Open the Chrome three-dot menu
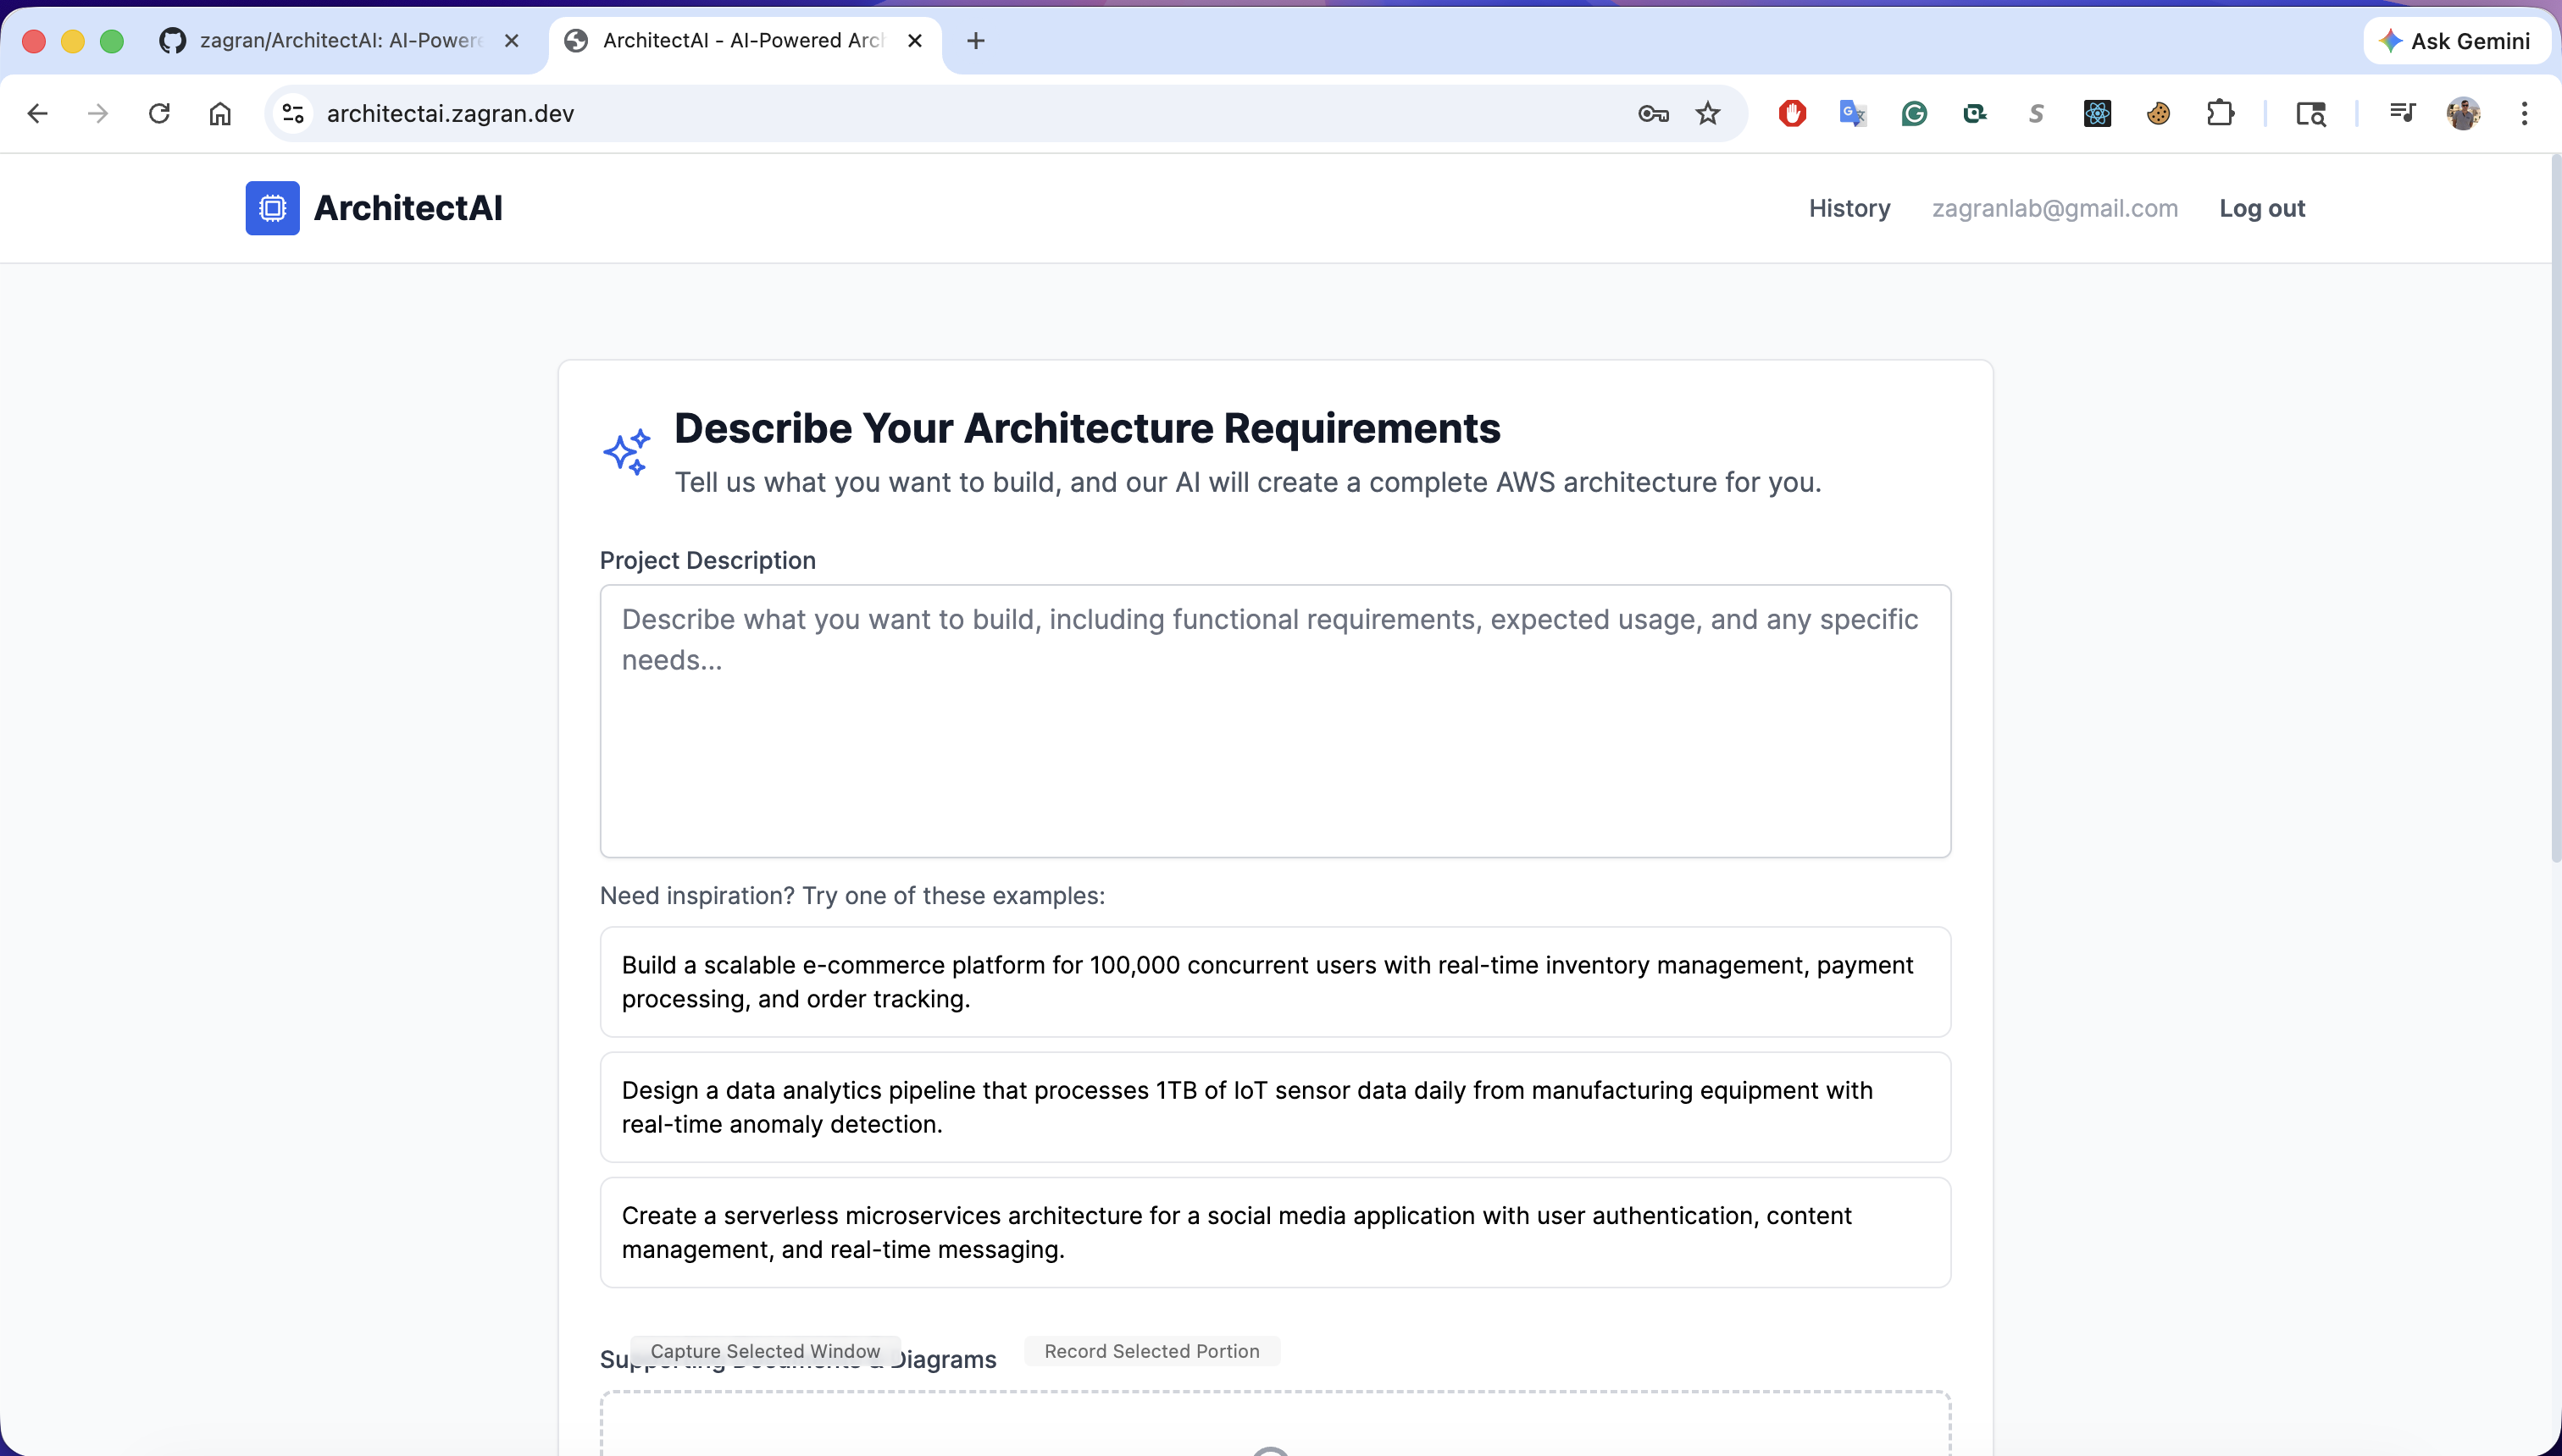The height and width of the screenshot is (1456, 2562). (x=2524, y=114)
